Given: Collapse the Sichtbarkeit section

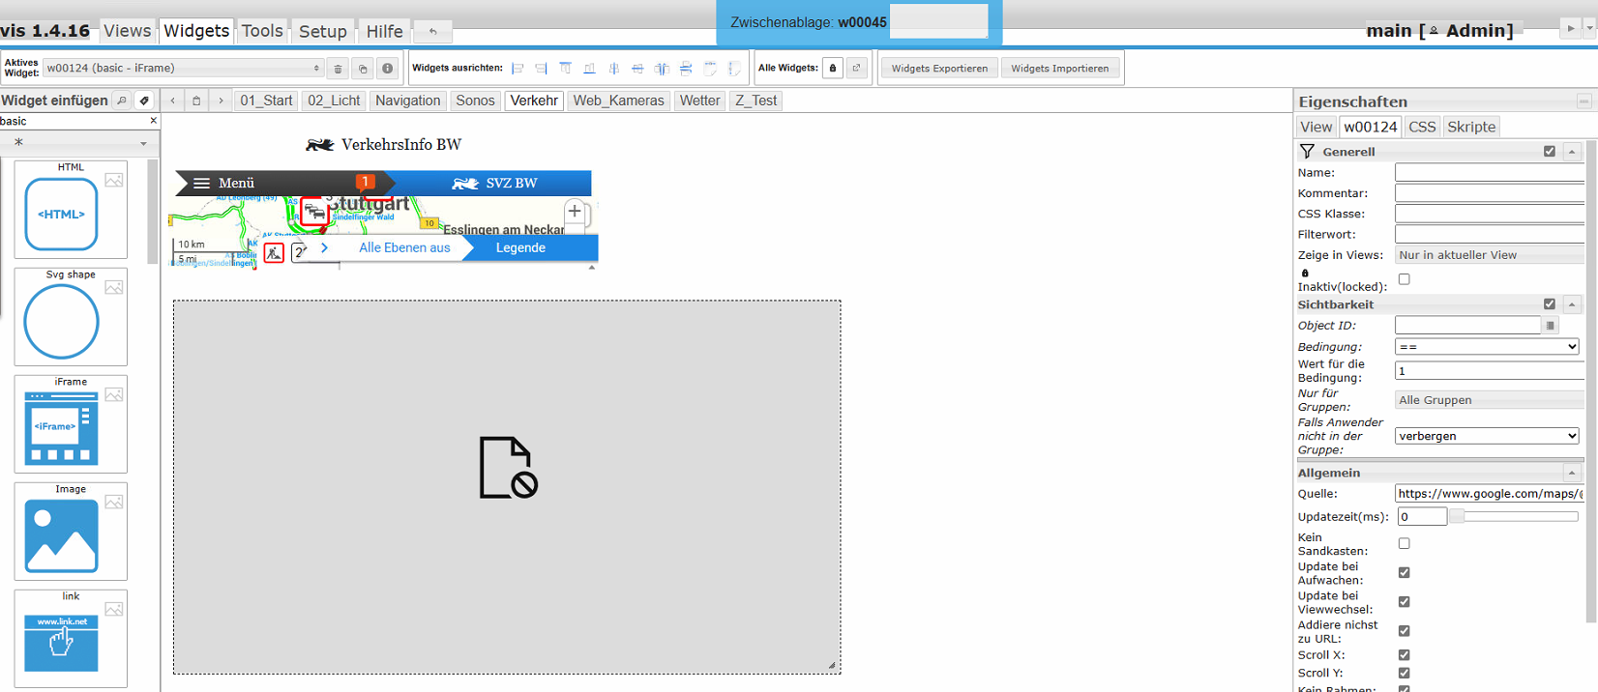Looking at the screenshot, I should pos(1572,304).
